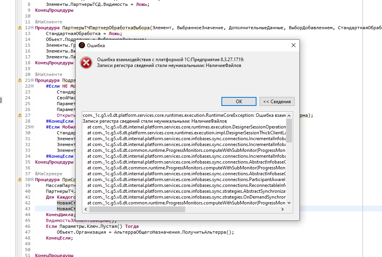Viewport: 382px width, 257px height.
Task: Fold the #Если block at line 29
Action: coord(32,127)
